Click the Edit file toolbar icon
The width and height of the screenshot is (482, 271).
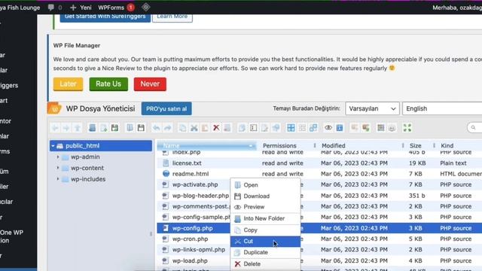click(264, 128)
